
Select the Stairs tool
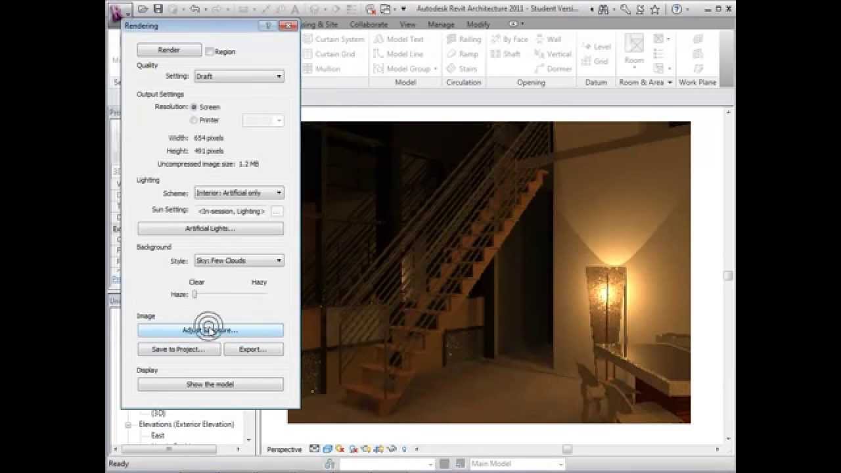click(462, 68)
